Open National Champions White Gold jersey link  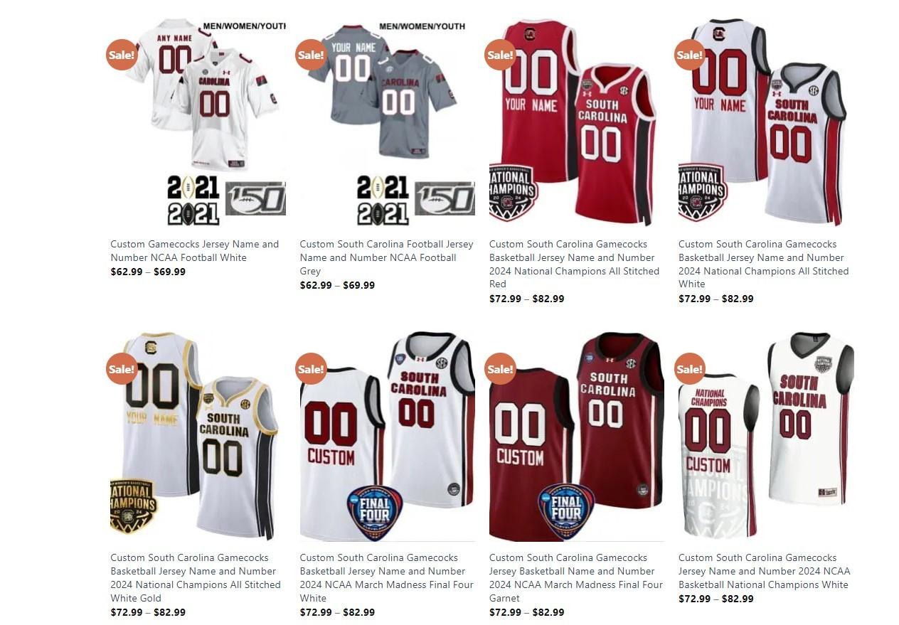[x=196, y=577]
